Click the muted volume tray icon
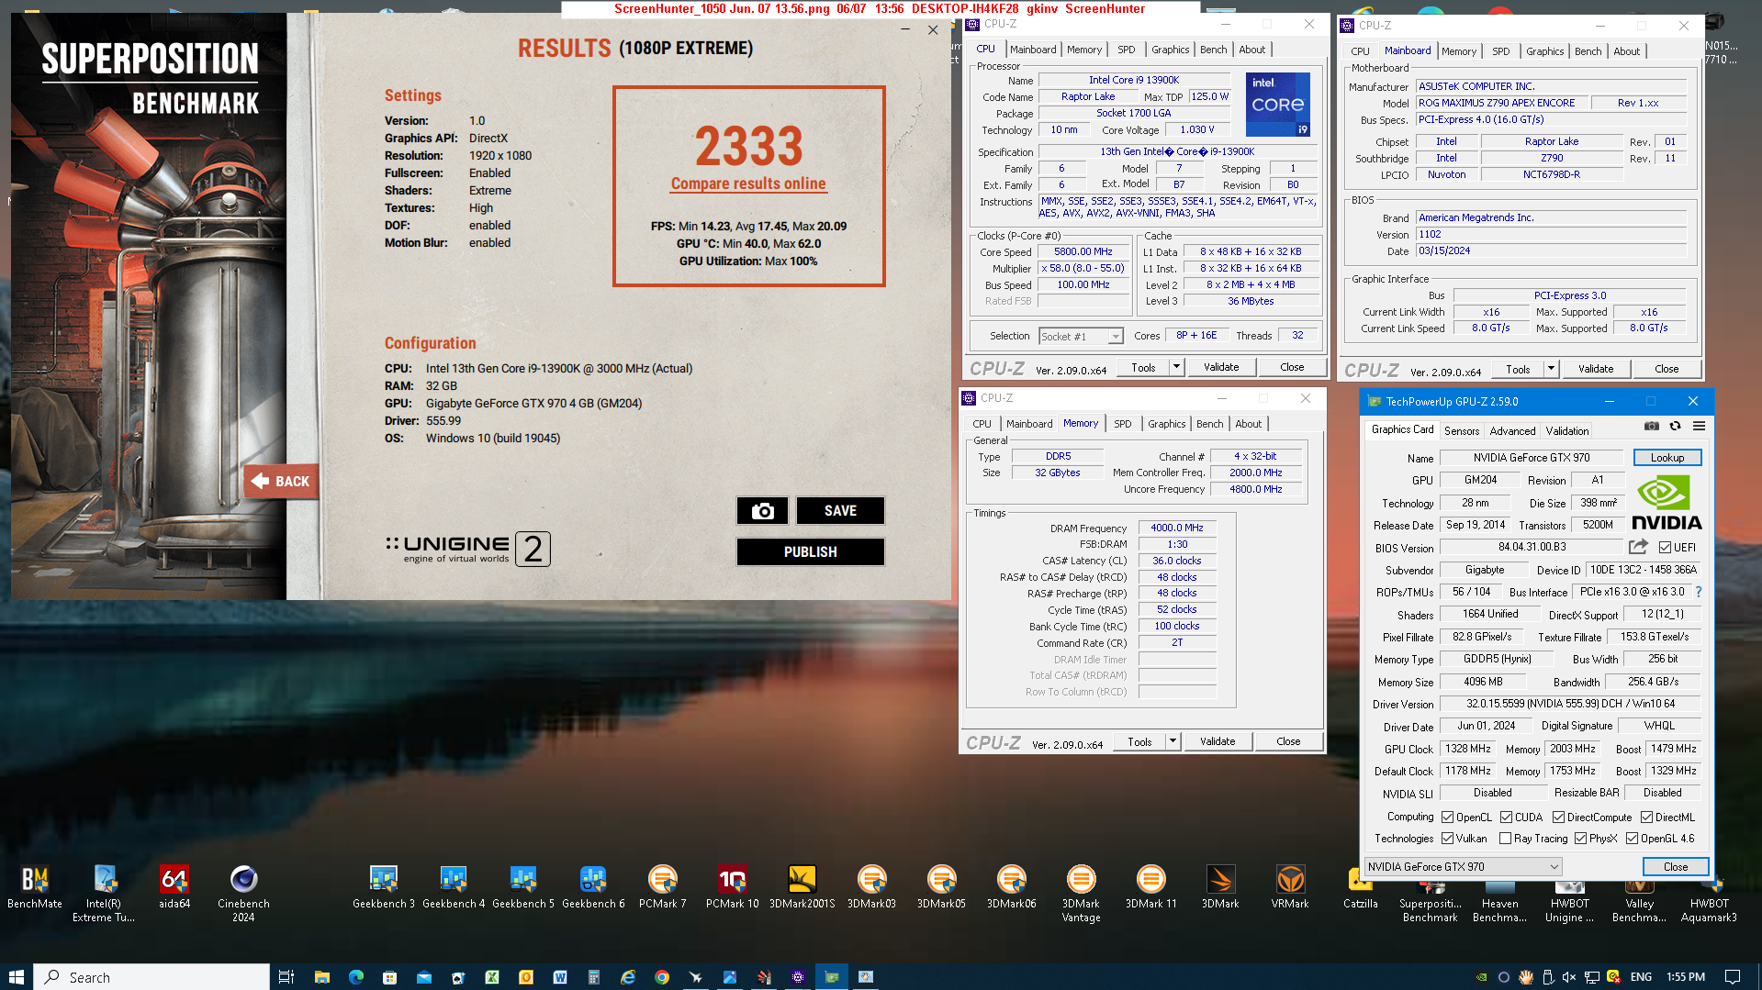The width and height of the screenshot is (1762, 990). tap(1568, 977)
